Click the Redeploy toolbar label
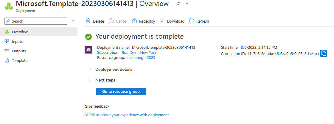This screenshot has height=124, width=334. click(147, 21)
